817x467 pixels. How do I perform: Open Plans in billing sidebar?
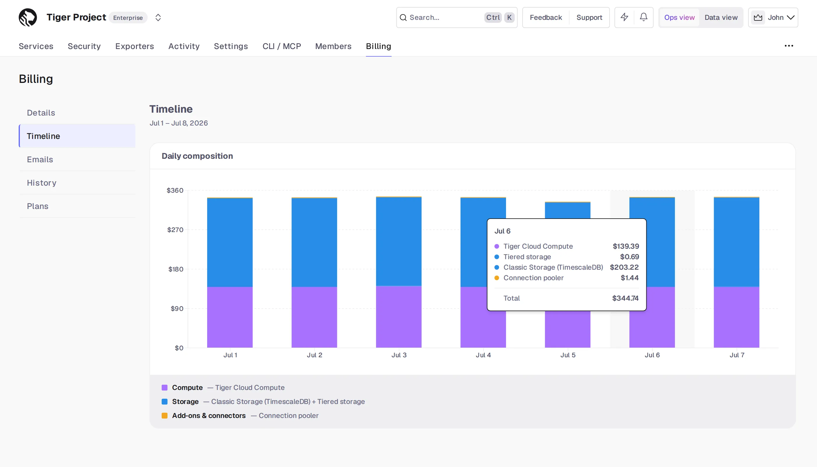point(77,206)
